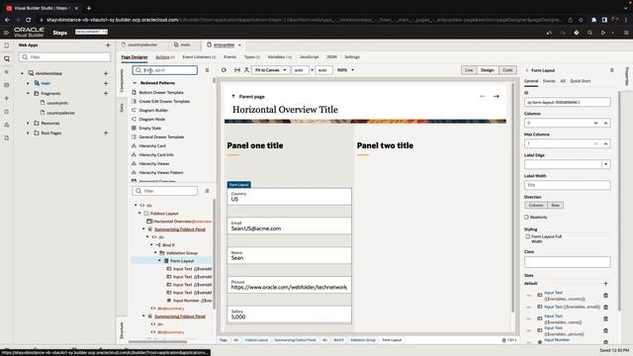Open the countryselector editor tab

(x=142, y=45)
